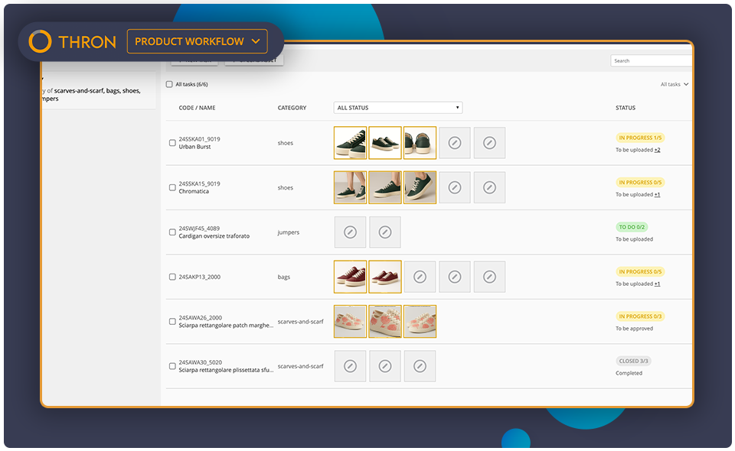The width and height of the screenshot is (735, 451).
Task: Expand the ALL STATUS filter dropdown
Action: 397,107
